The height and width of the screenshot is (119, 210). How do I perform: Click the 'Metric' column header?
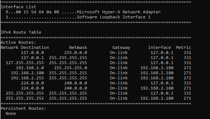(x=184, y=48)
